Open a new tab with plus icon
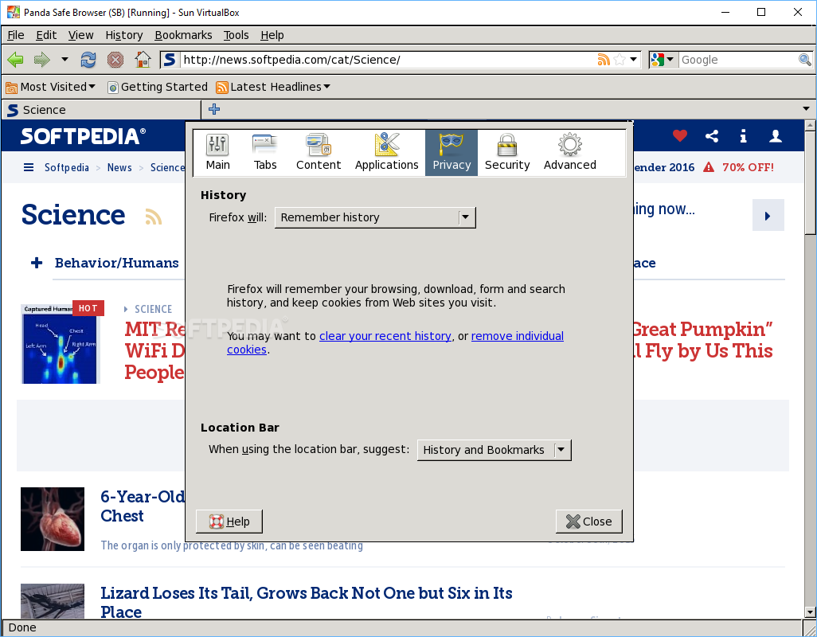This screenshot has height=637, width=817. (x=214, y=109)
